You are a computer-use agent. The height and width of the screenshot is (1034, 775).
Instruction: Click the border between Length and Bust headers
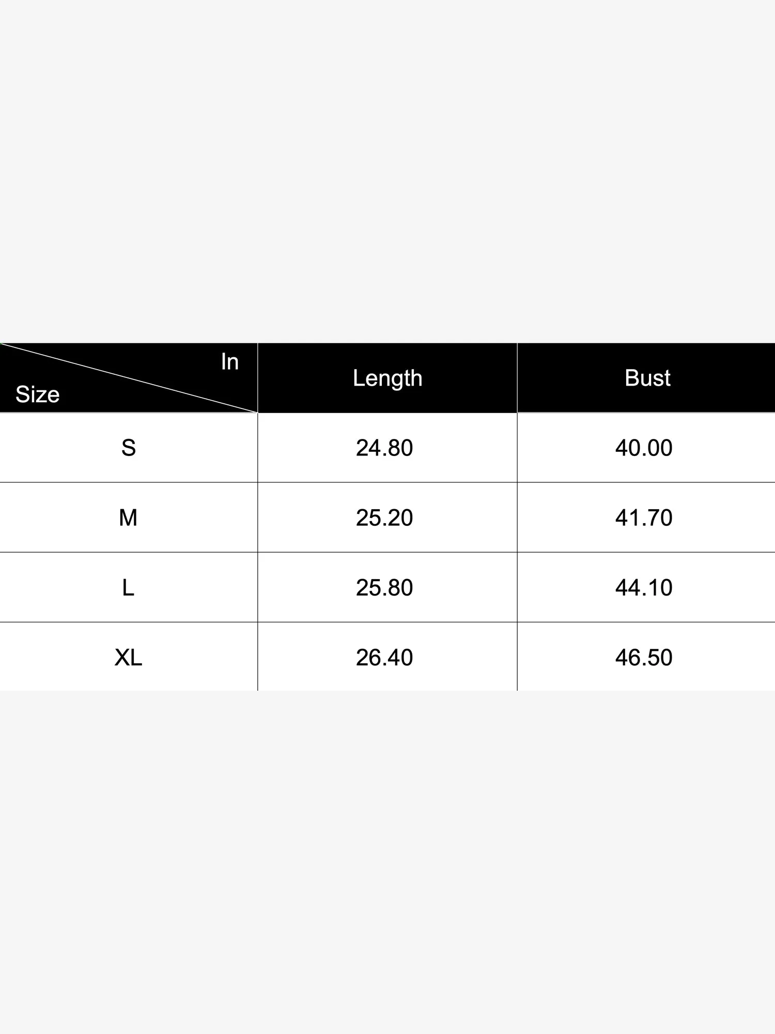click(517, 378)
